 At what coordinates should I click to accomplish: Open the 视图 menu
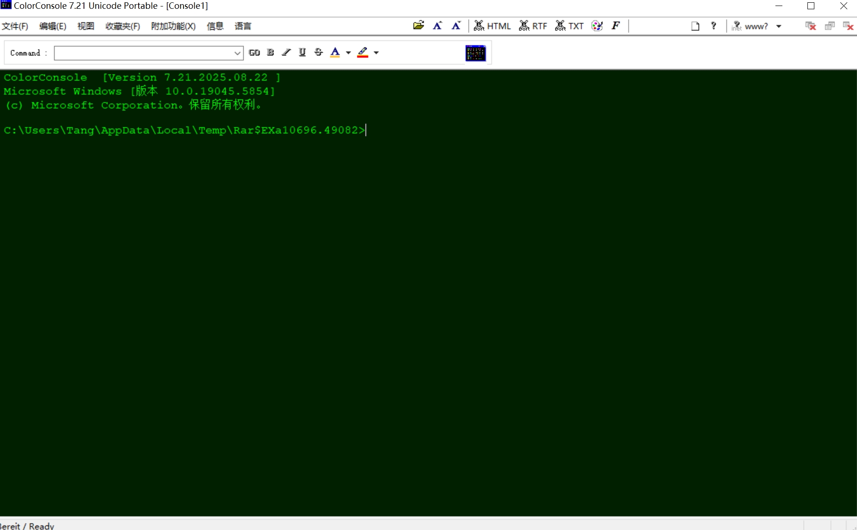click(x=86, y=26)
